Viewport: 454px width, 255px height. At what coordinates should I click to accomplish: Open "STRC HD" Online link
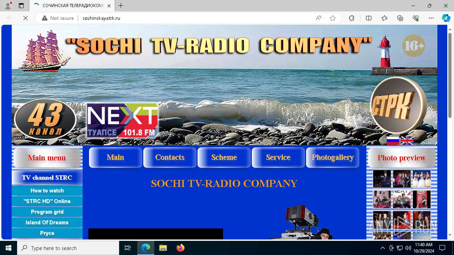[x=47, y=201]
